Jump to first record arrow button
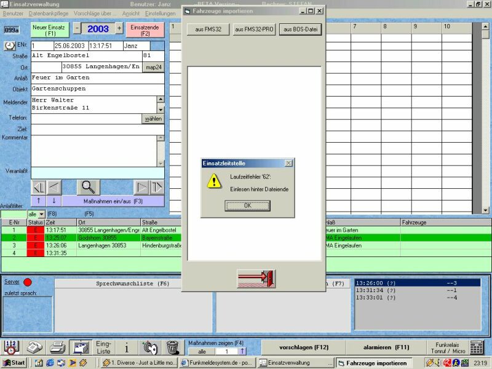Screen dimensions: 492x369 38,187
